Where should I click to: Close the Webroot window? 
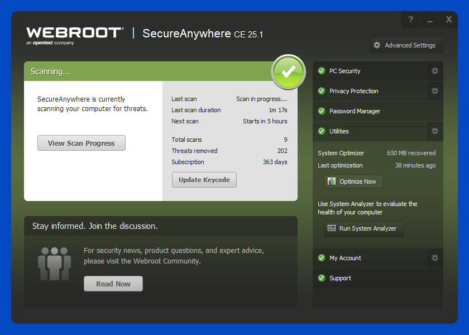click(x=449, y=20)
